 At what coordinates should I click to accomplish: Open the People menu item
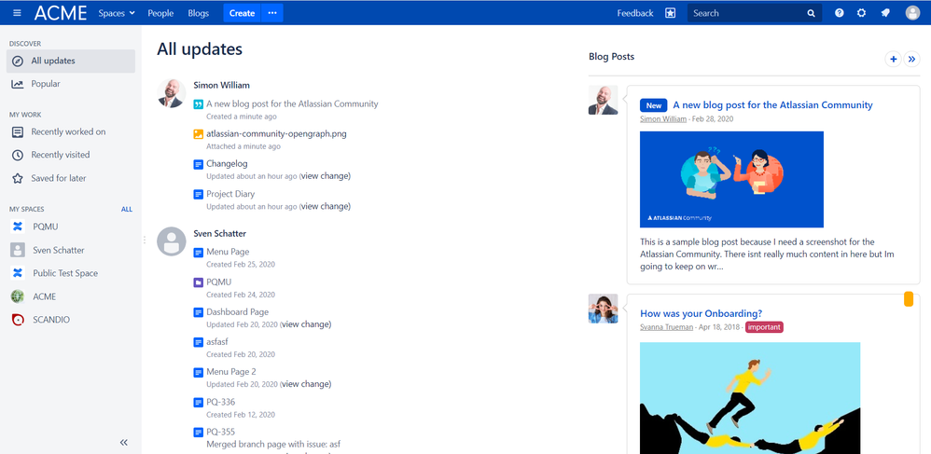click(160, 13)
